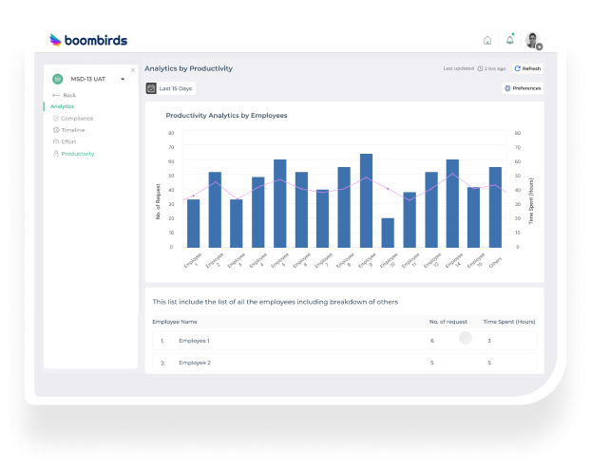Viewport: 591px width, 467px height.
Task: Go Back using the sidebar link
Action: tap(68, 95)
